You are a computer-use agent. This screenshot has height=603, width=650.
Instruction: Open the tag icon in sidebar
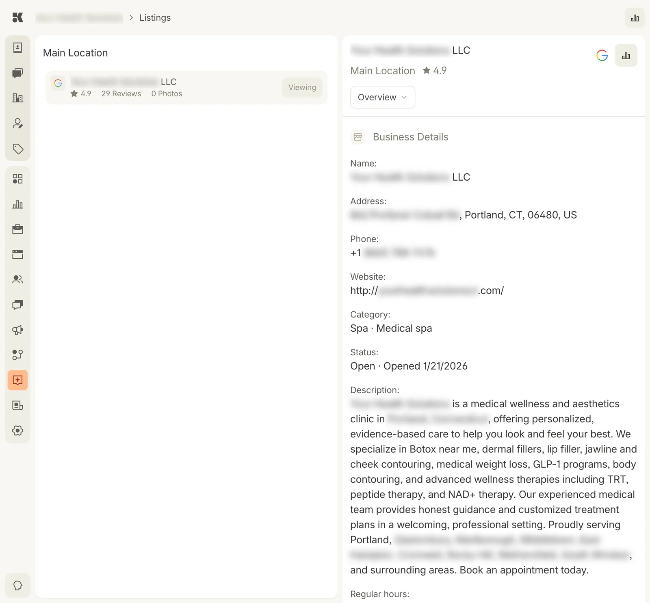pyautogui.click(x=17, y=149)
